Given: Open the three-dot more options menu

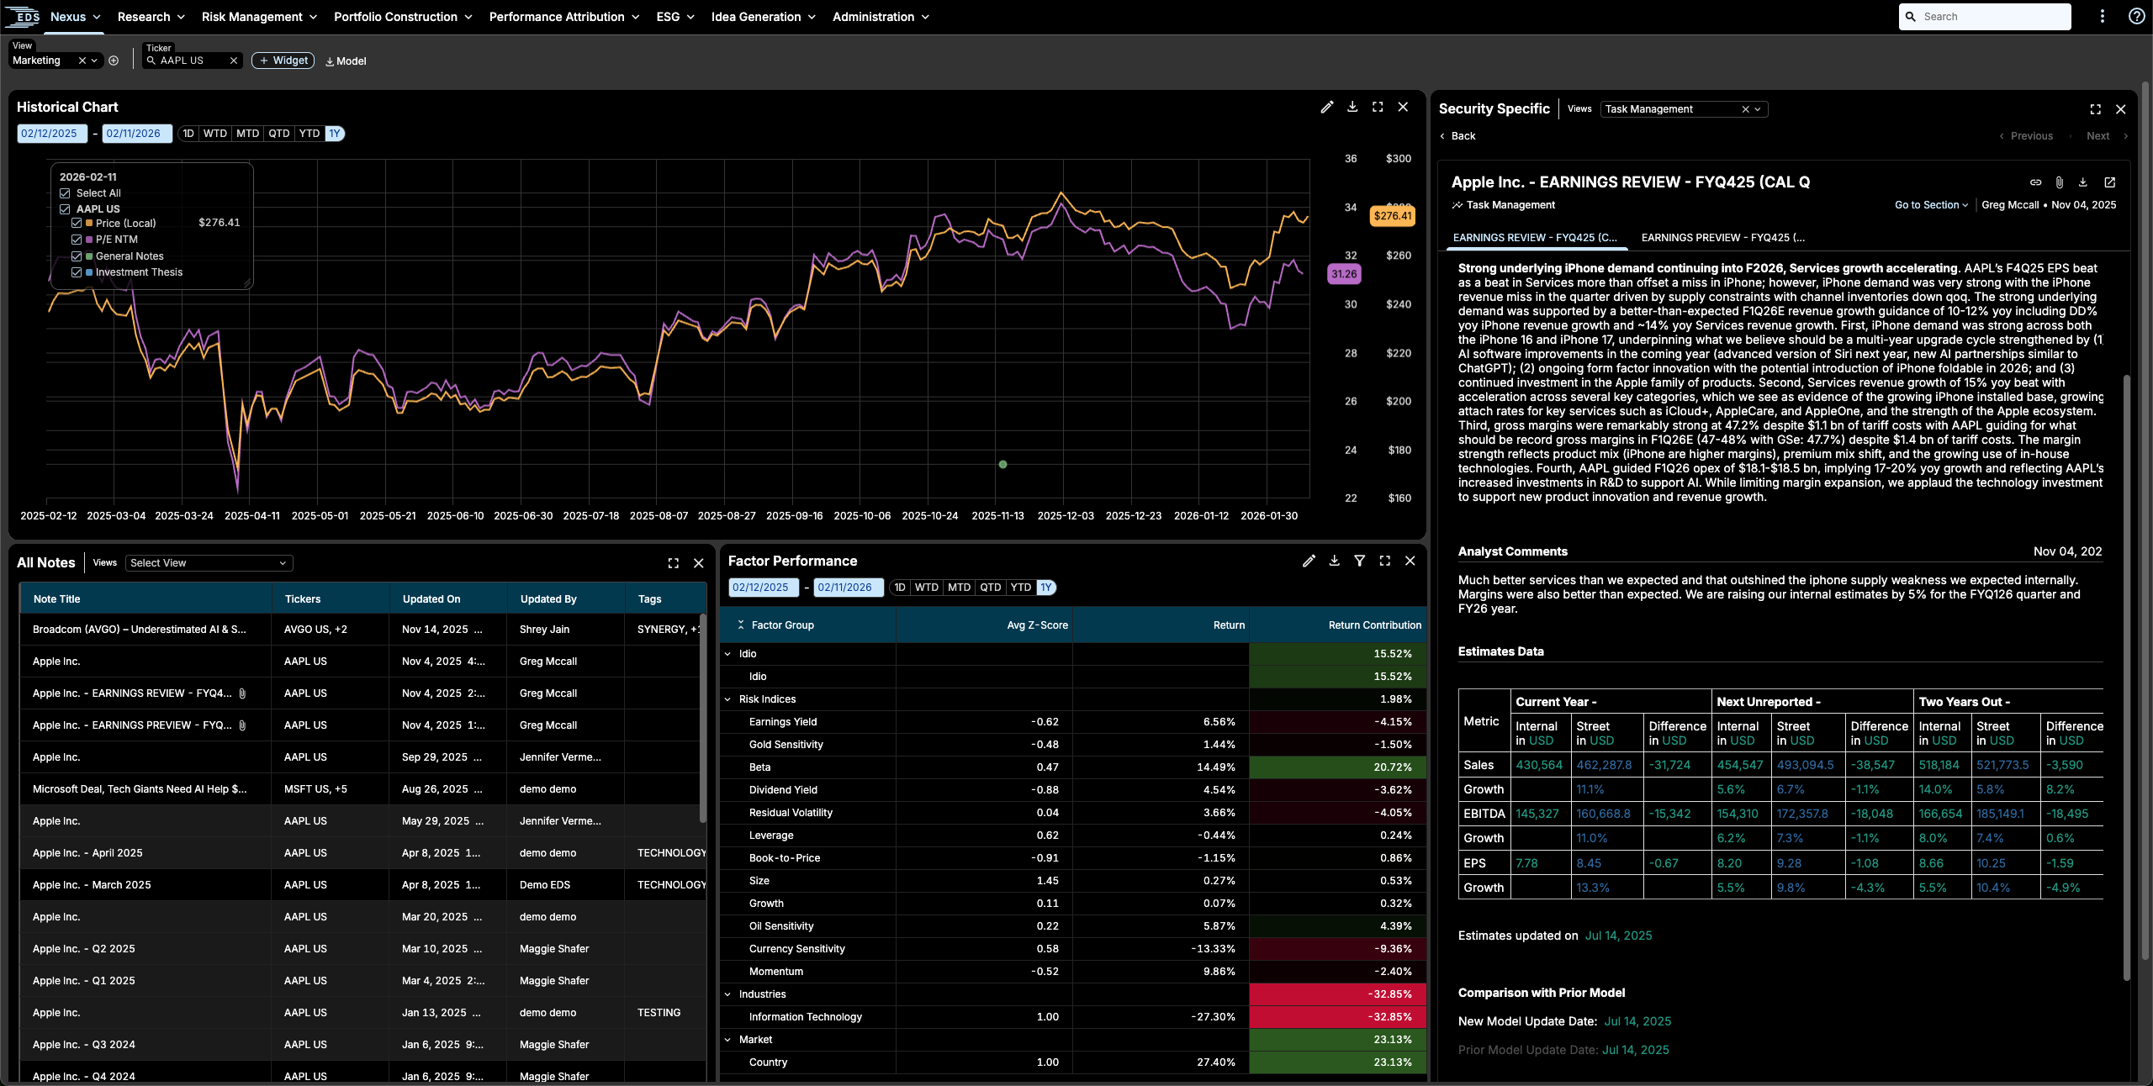Looking at the screenshot, I should pyautogui.click(x=2102, y=16).
